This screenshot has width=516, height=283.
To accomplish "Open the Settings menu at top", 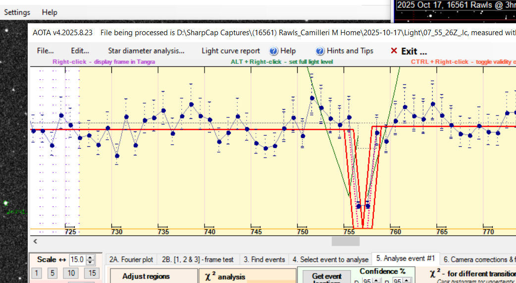I will pos(17,12).
